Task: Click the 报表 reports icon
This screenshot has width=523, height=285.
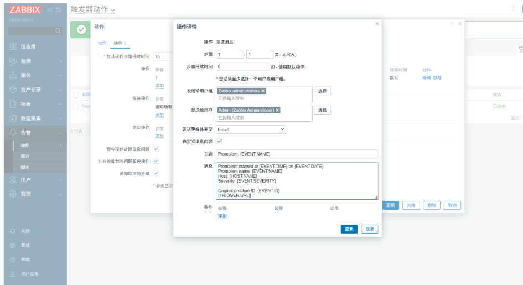Action: [13, 104]
